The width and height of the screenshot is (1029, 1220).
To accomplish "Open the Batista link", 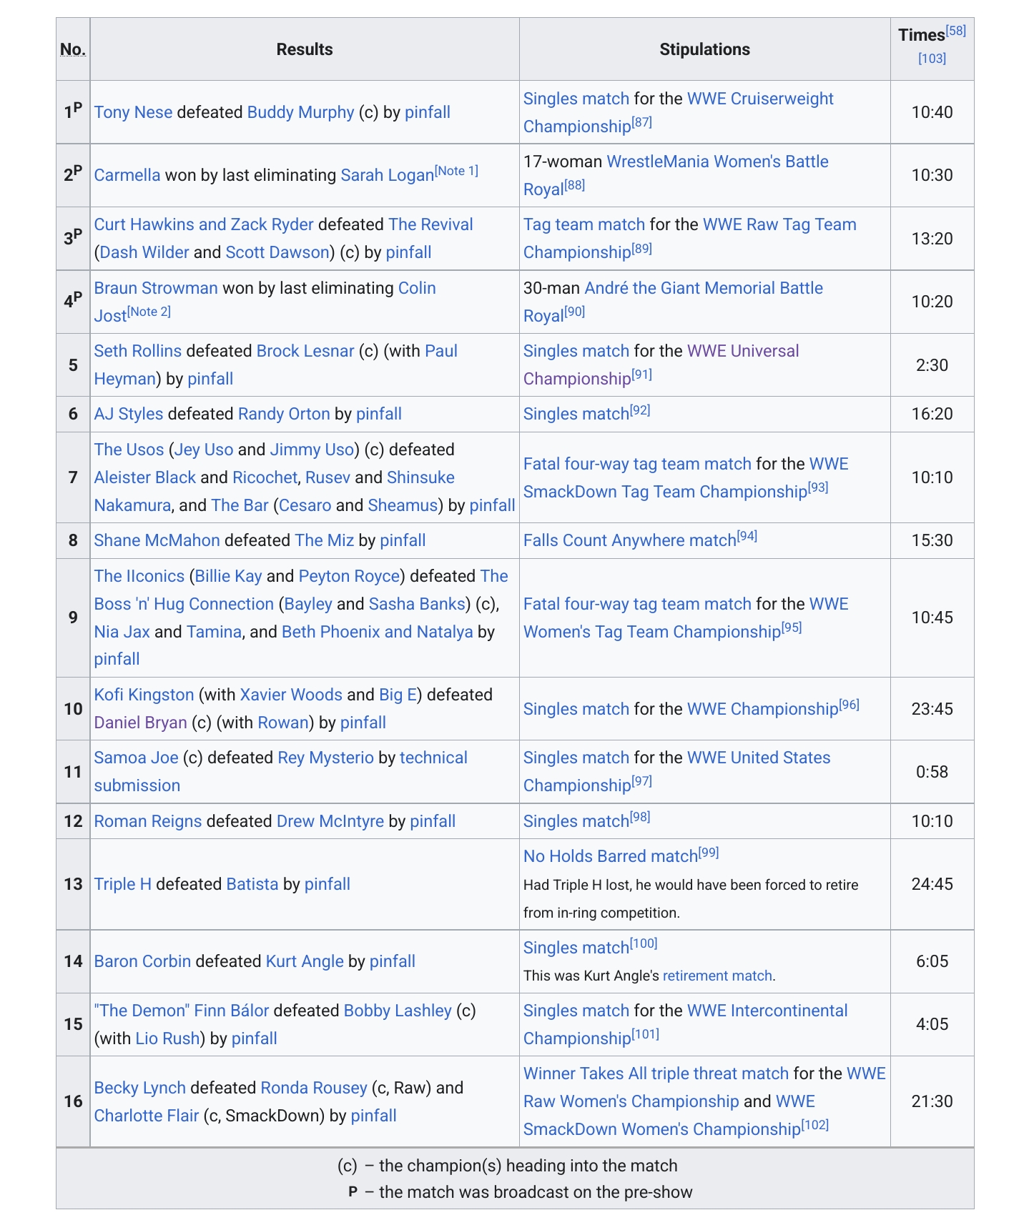I will (x=252, y=884).
